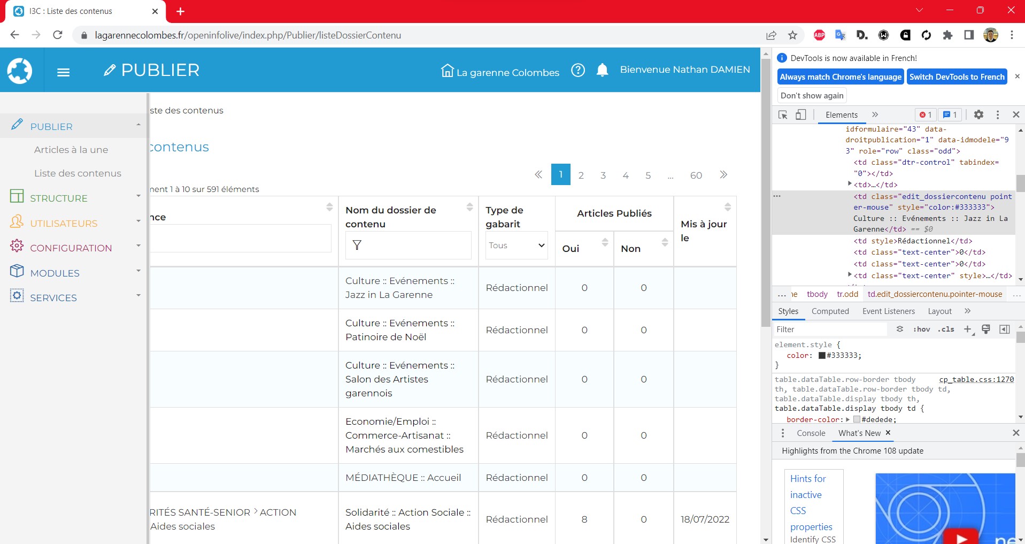The width and height of the screenshot is (1025, 544).
Task: Toggle the :hov element state panel
Action: [921, 330]
